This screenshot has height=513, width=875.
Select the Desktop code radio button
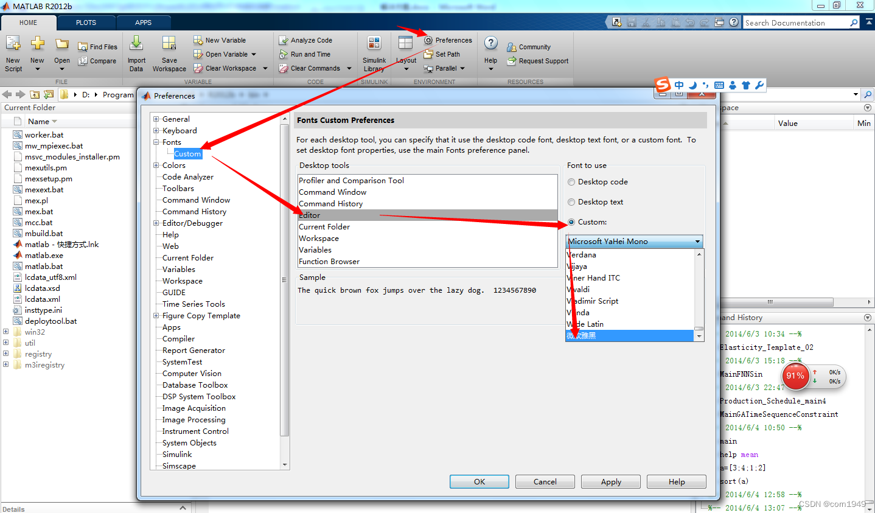(571, 182)
